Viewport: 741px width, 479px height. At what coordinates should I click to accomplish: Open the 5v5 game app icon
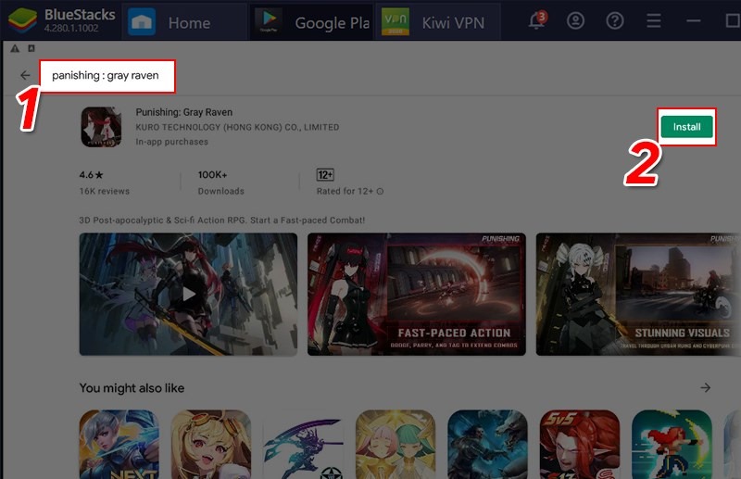pyautogui.click(x=580, y=445)
